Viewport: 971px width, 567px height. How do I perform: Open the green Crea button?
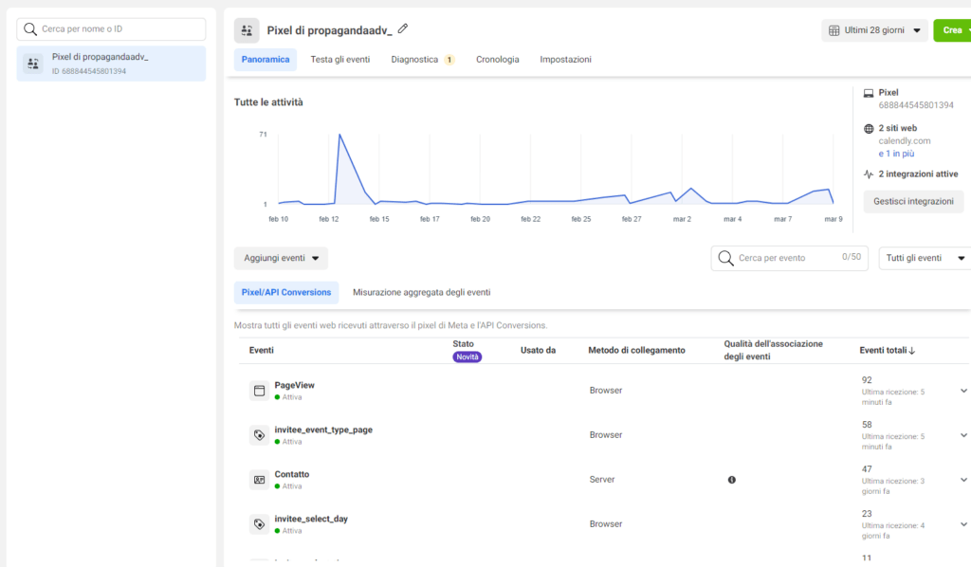[952, 30]
